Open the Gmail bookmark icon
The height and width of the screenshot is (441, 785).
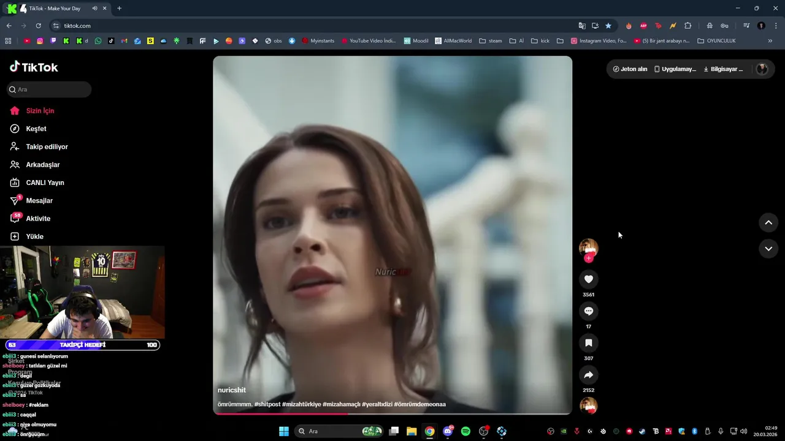point(124,41)
